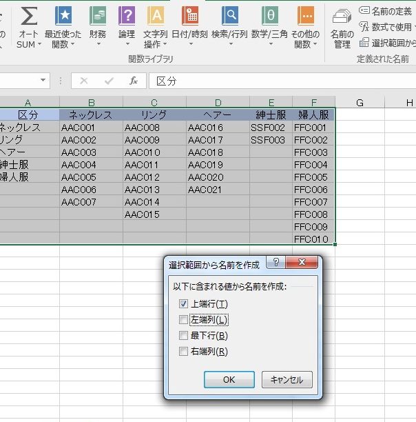Viewport: 416px width, 422px height.
Task: Click the formula bar confirm checkmark icon
Action: pyautogui.click(x=109, y=81)
